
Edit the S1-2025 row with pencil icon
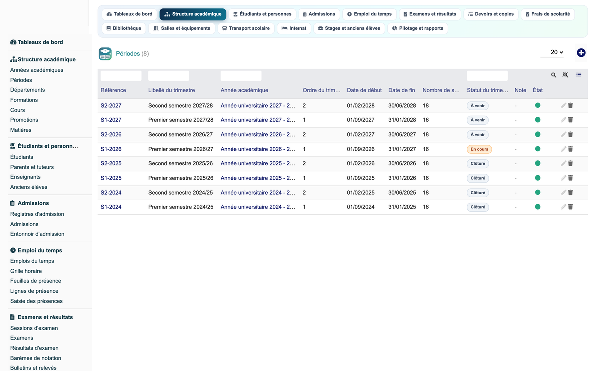tap(564, 178)
